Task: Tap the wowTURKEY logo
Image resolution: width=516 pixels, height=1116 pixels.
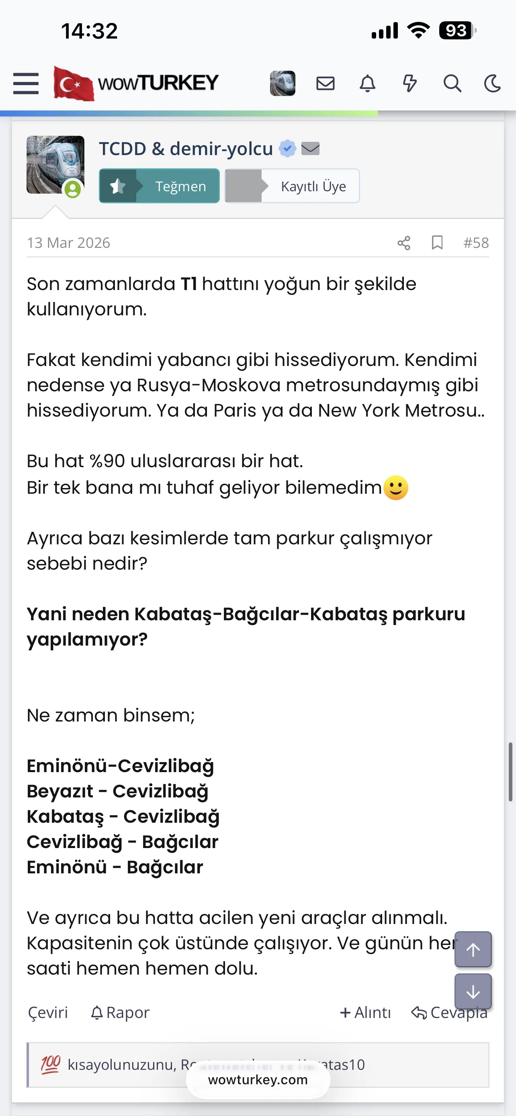Action: click(136, 83)
